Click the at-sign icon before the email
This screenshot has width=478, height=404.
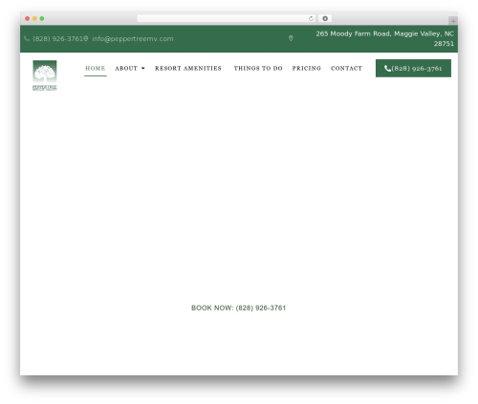coord(86,38)
